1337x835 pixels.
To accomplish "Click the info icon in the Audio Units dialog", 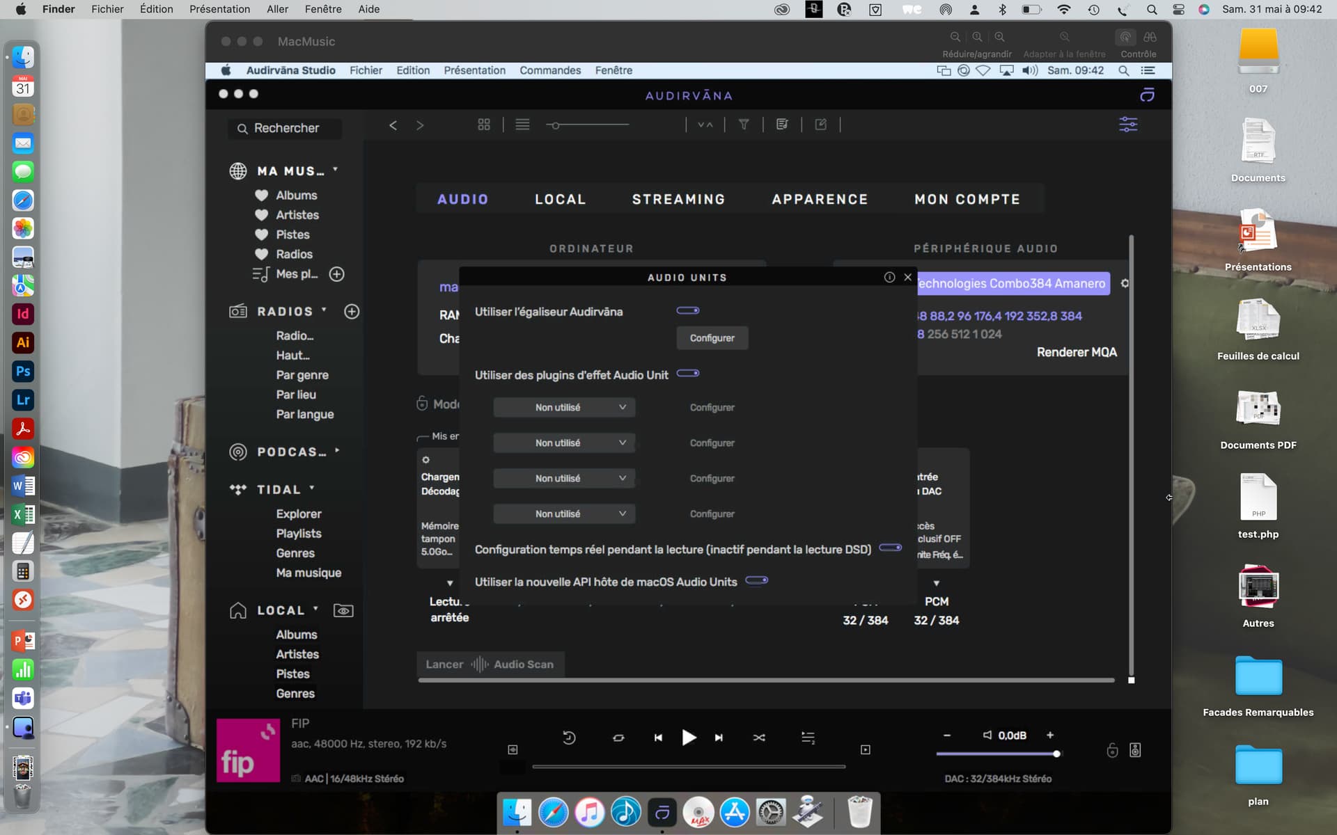I will pos(889,277).
